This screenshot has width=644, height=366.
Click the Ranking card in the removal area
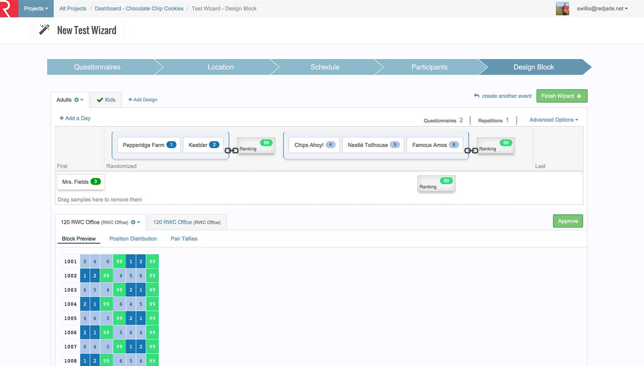tap(436, 184)
